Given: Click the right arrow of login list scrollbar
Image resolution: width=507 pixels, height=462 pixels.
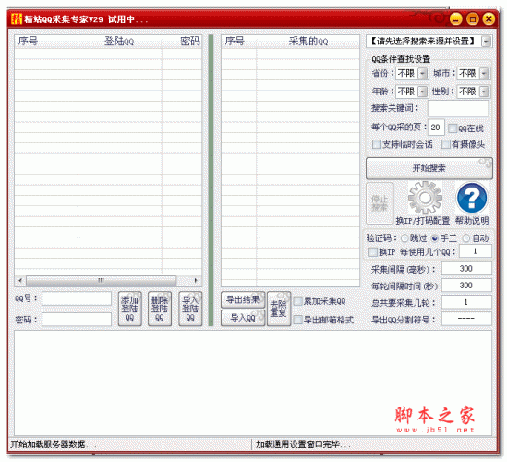Looking at the screenshot, I should coord(196,281).
